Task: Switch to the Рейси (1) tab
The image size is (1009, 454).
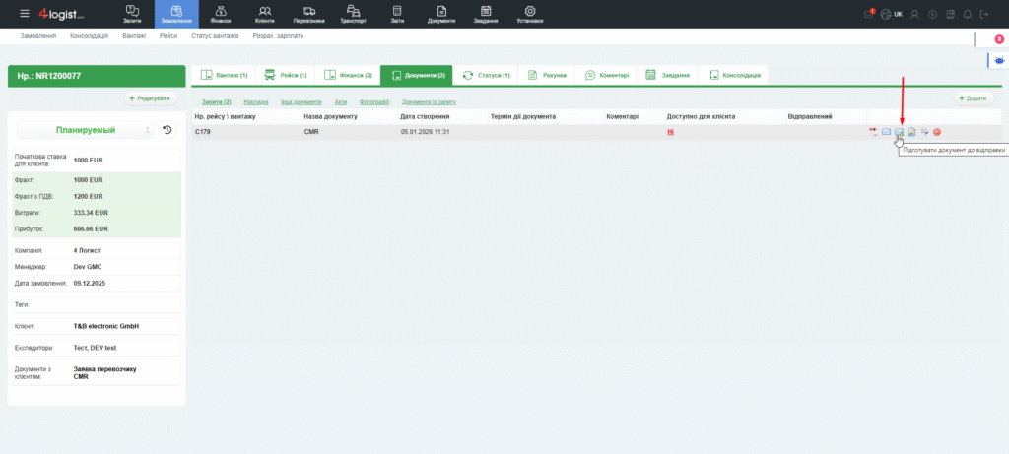Action: 286,75
